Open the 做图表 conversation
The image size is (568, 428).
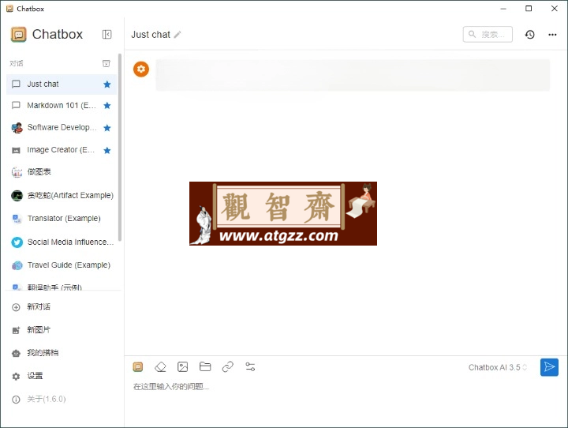point(62,172)
